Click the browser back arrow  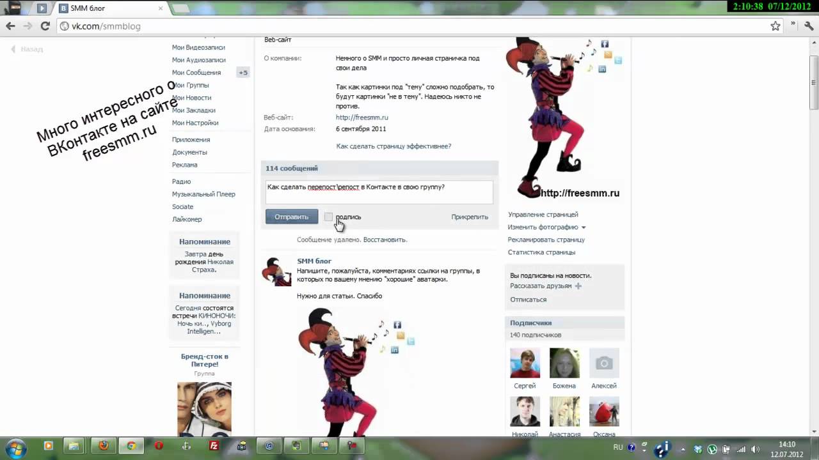[x=10, y=26]
